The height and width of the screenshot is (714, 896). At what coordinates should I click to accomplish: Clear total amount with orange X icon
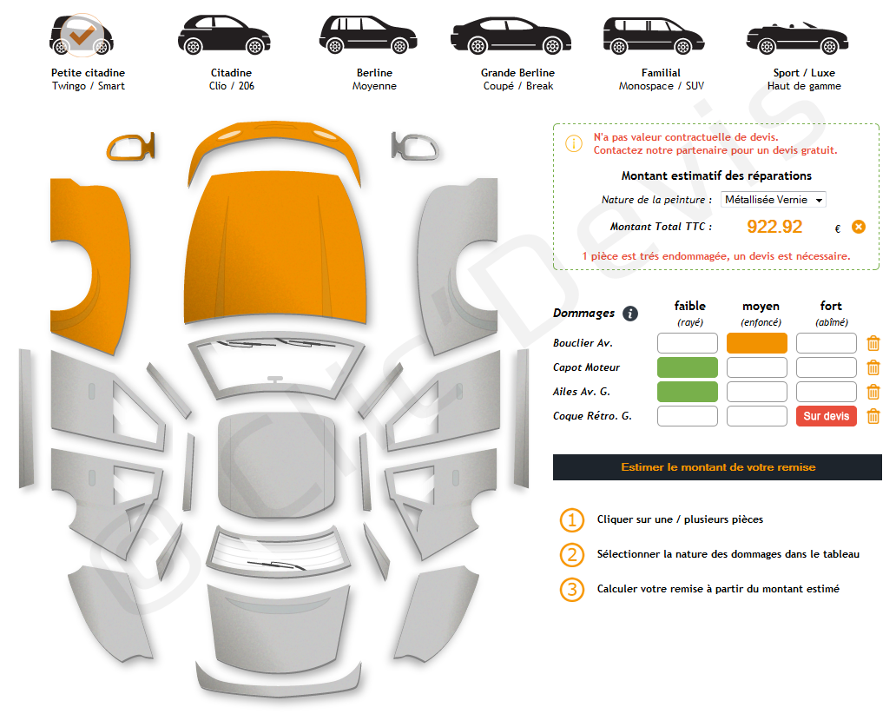point(859,227)
